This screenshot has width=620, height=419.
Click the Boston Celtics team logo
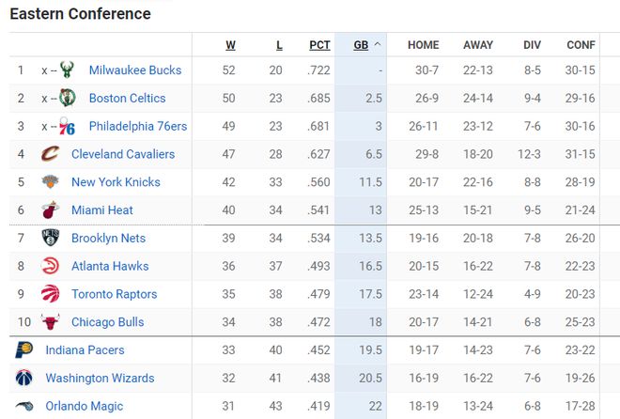(x=68, y=98)
